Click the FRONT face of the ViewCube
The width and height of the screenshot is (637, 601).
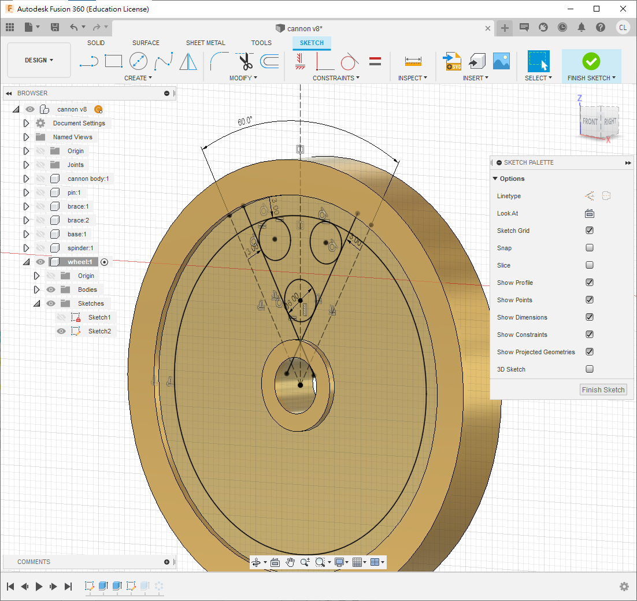(590, 121)
